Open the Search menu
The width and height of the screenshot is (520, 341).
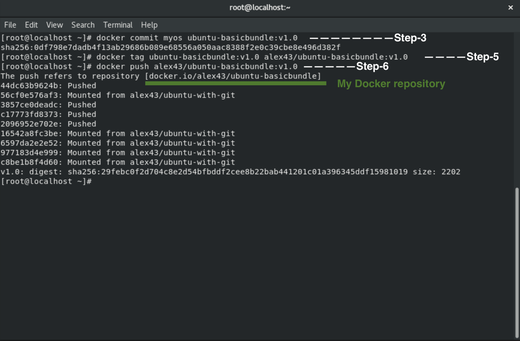83,25
